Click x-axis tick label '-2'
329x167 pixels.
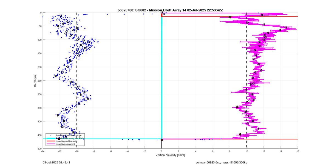click(x=145, y=151)
